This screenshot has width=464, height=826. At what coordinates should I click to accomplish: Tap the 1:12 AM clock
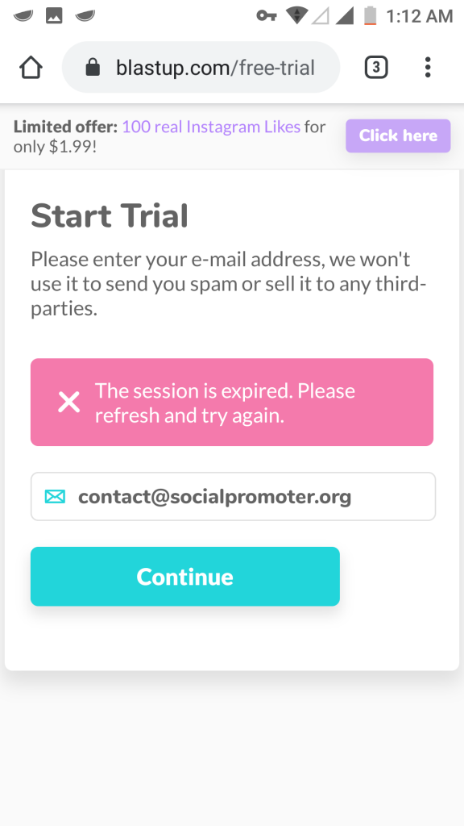click(x=419, y=16)
